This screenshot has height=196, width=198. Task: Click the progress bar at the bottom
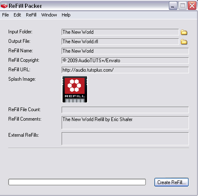(x=77, y=182)
